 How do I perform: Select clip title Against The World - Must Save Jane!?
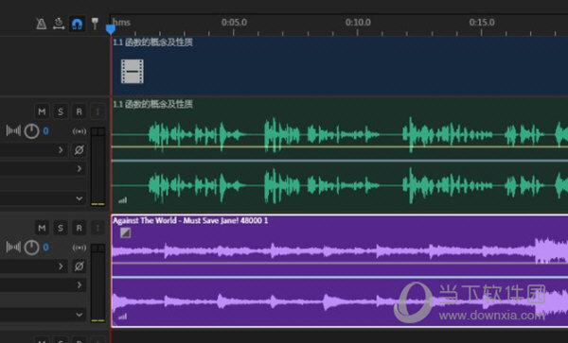click(190, 220)
